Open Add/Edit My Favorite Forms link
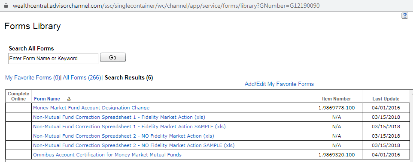This screenshot has height=162, width=413. 279,84
